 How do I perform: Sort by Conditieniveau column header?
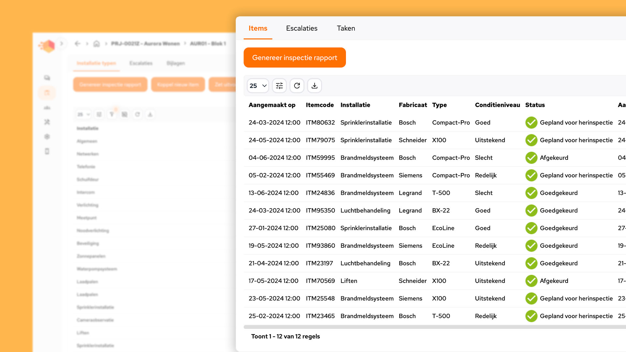pos(497,105)
